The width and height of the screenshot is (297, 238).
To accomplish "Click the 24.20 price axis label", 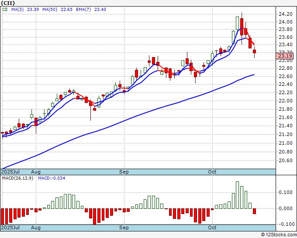I will (x=286, y=14).
